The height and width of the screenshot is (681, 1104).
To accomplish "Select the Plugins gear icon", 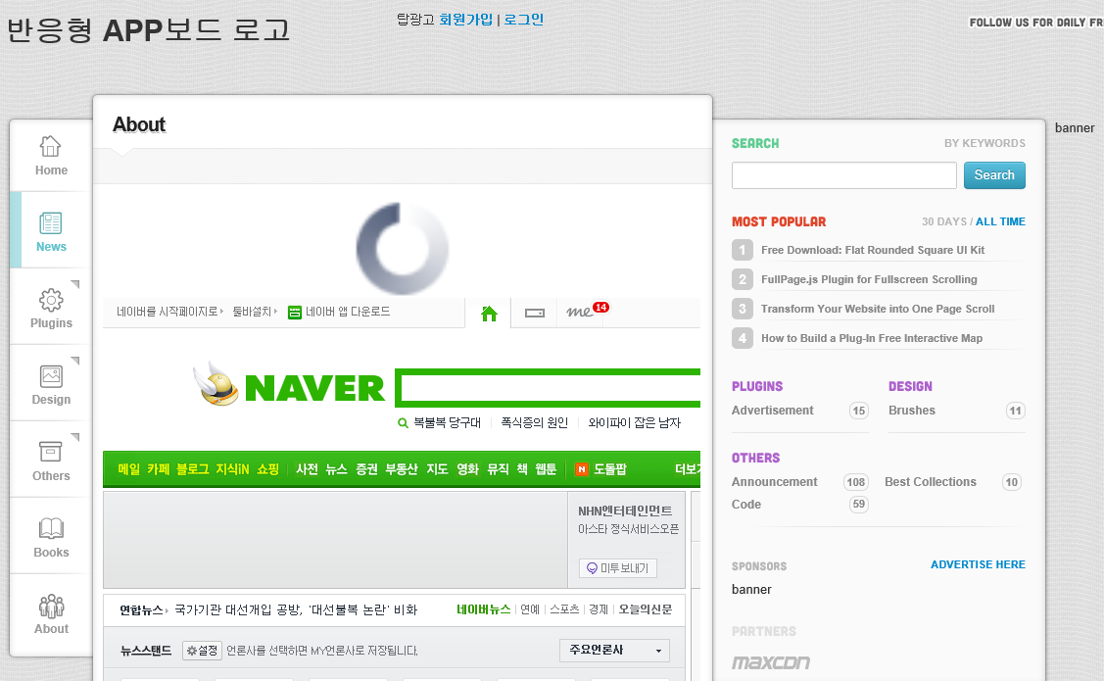I will click(x=51, y=300).
